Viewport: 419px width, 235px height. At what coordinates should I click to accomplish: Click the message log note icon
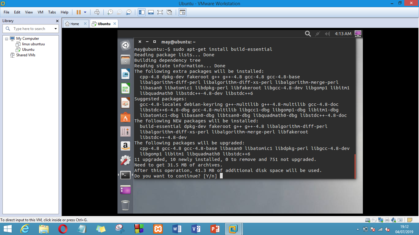[x=410, y=220]
